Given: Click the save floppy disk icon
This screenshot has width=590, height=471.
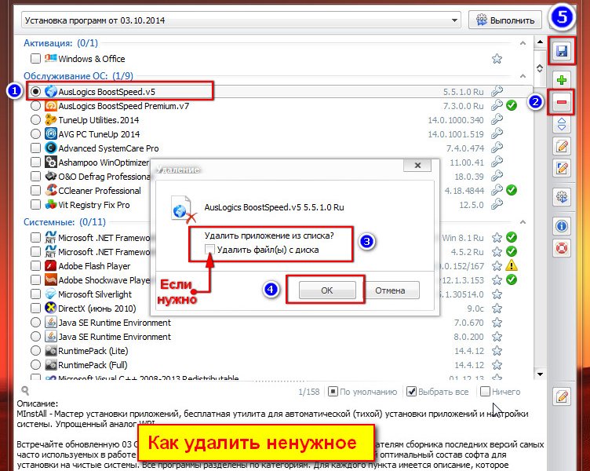Looking at the screenshot, I should point(562,51).
